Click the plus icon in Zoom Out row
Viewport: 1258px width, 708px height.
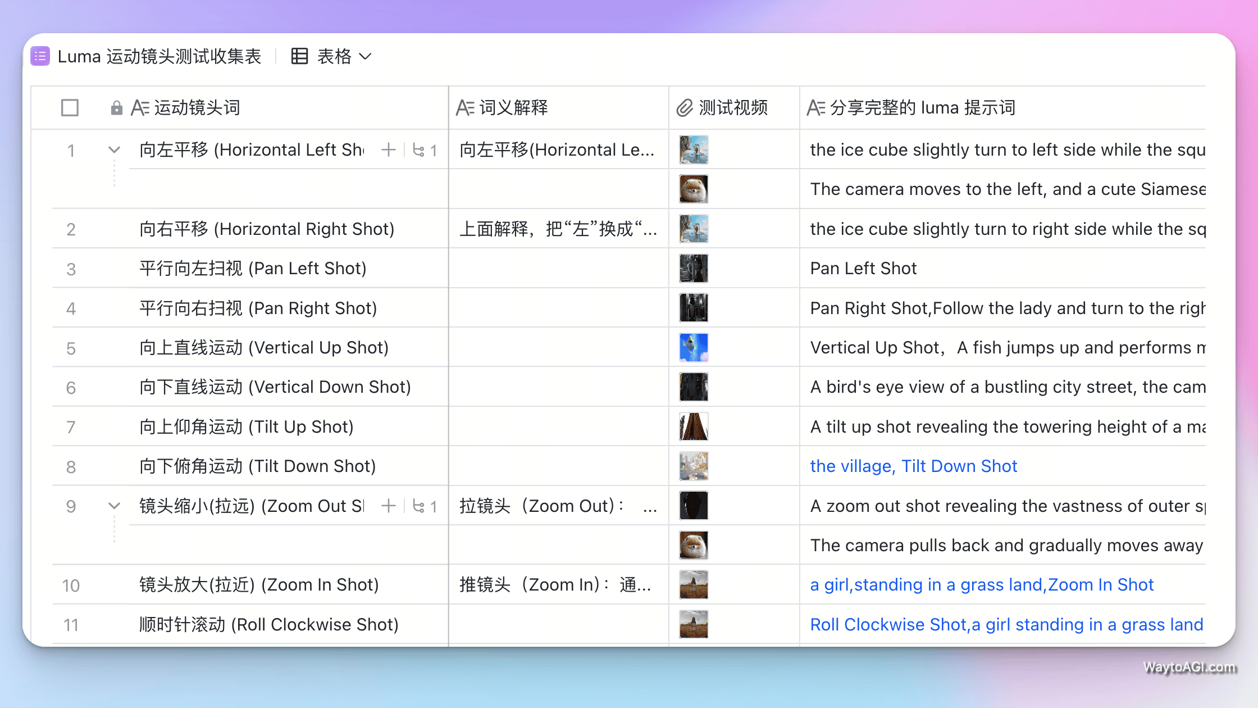pyautogui.click(x=388, y=506)
